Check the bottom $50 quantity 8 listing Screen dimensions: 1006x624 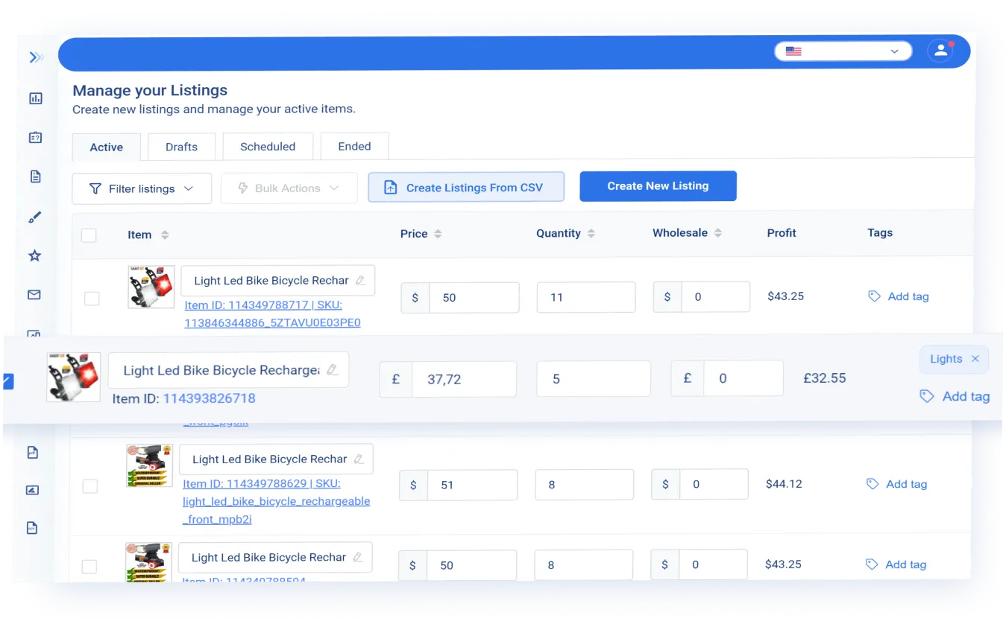89,567
